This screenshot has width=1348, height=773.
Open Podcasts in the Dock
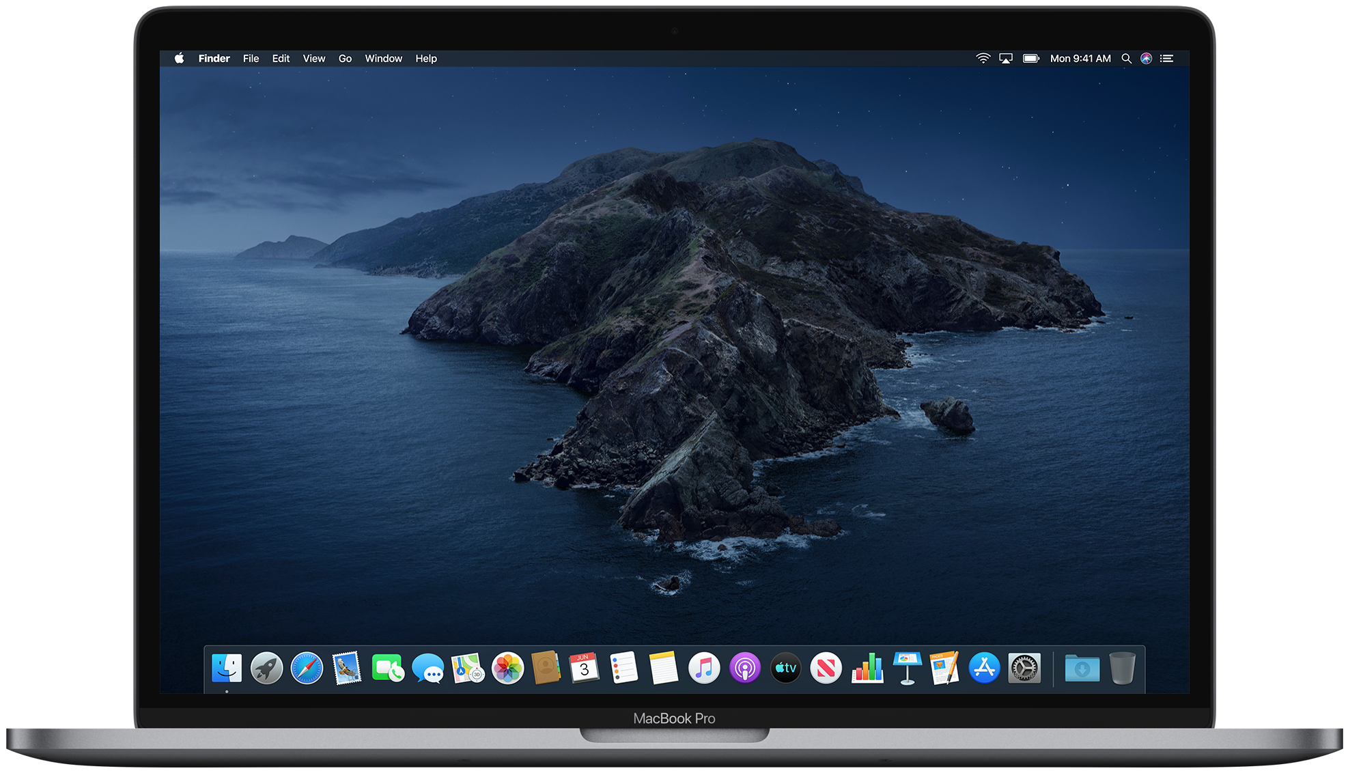tap(745, 668)
